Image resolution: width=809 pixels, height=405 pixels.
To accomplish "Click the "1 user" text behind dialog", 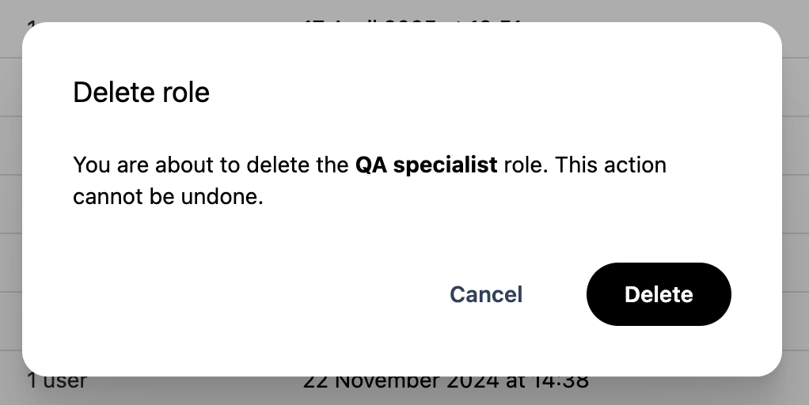I will coord(57,383).
